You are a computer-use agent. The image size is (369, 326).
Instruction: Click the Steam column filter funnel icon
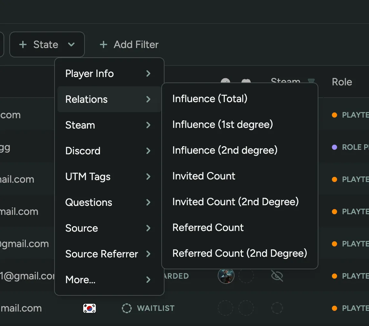tap(311, 81)
